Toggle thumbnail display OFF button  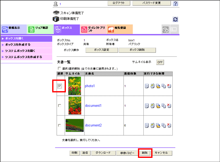[160, 62]
